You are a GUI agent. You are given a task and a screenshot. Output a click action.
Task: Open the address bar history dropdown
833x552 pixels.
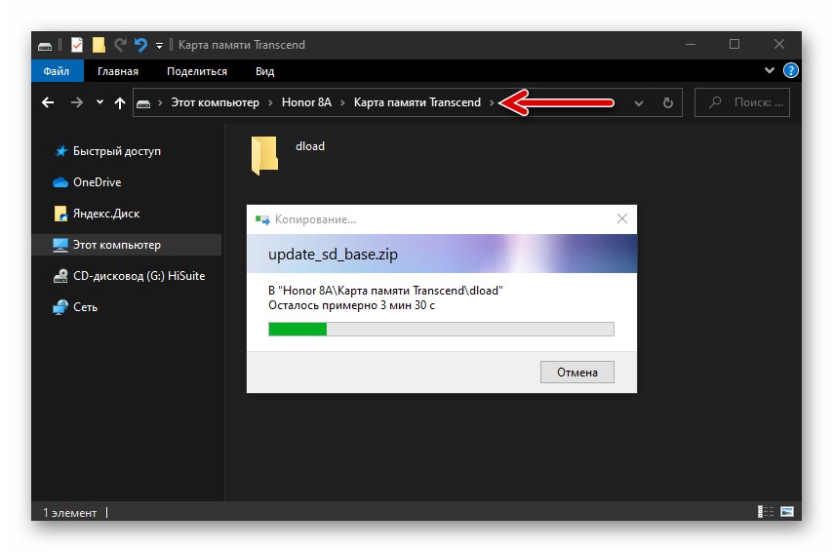pyautogui.click(x=639, y=103)
